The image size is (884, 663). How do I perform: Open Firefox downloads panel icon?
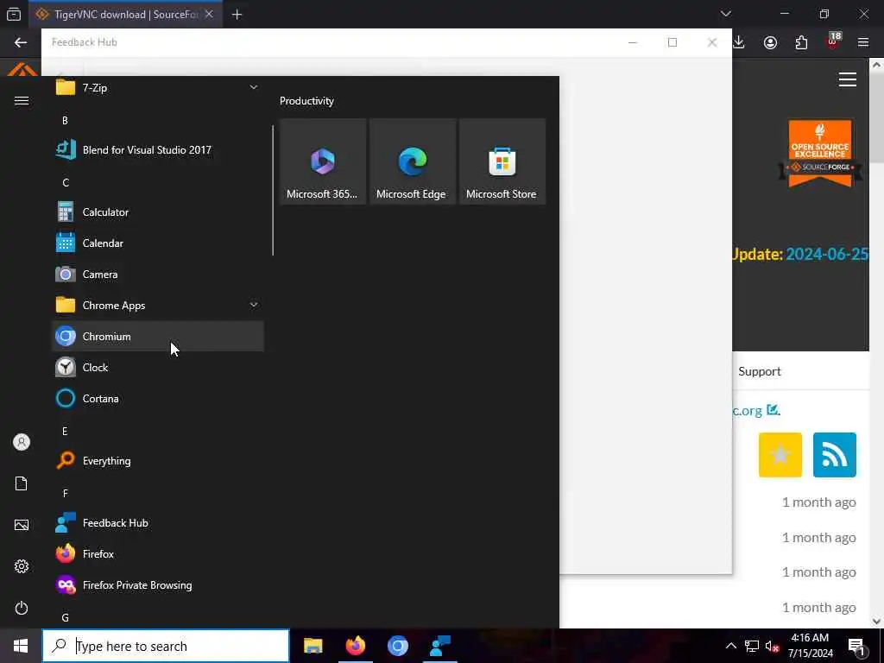click(739, 42)
